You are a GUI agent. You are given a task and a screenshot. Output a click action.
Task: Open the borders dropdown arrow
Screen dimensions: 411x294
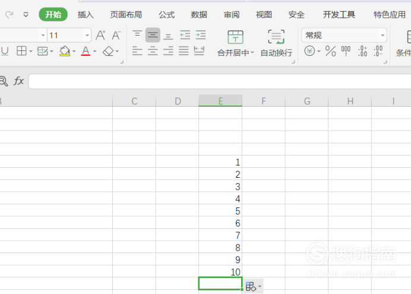coord(31,51)
